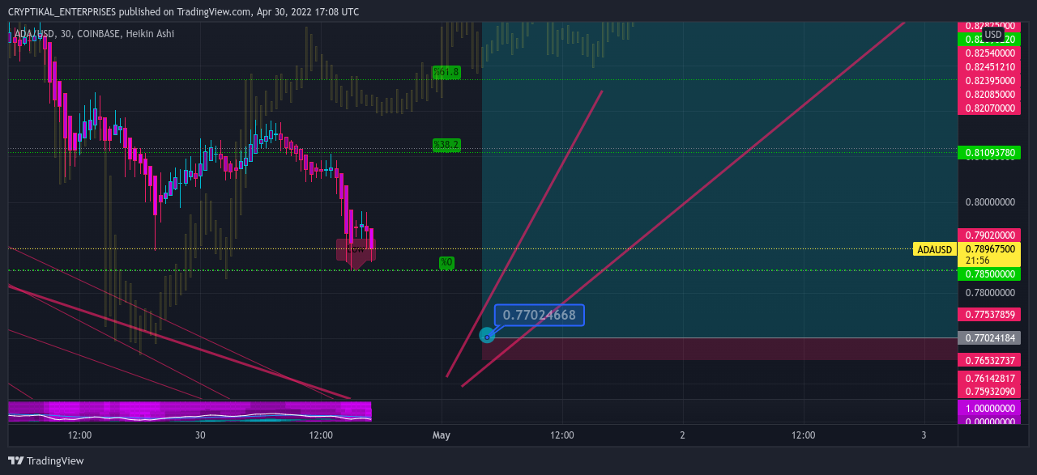Click the 0.82540000 red price label
This screenshot has height=475, width=1037.
(x=990, y=53)
